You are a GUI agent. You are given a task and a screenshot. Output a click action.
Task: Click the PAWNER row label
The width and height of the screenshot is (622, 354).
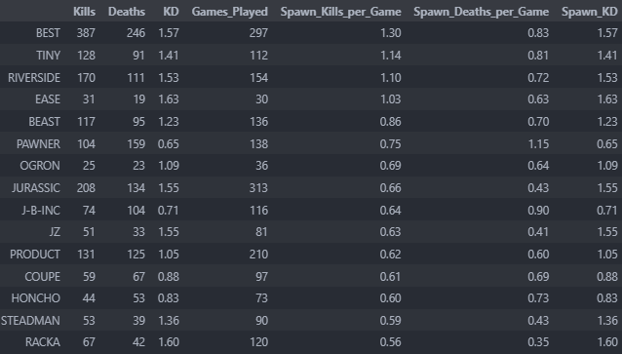(x=38, y=143)
